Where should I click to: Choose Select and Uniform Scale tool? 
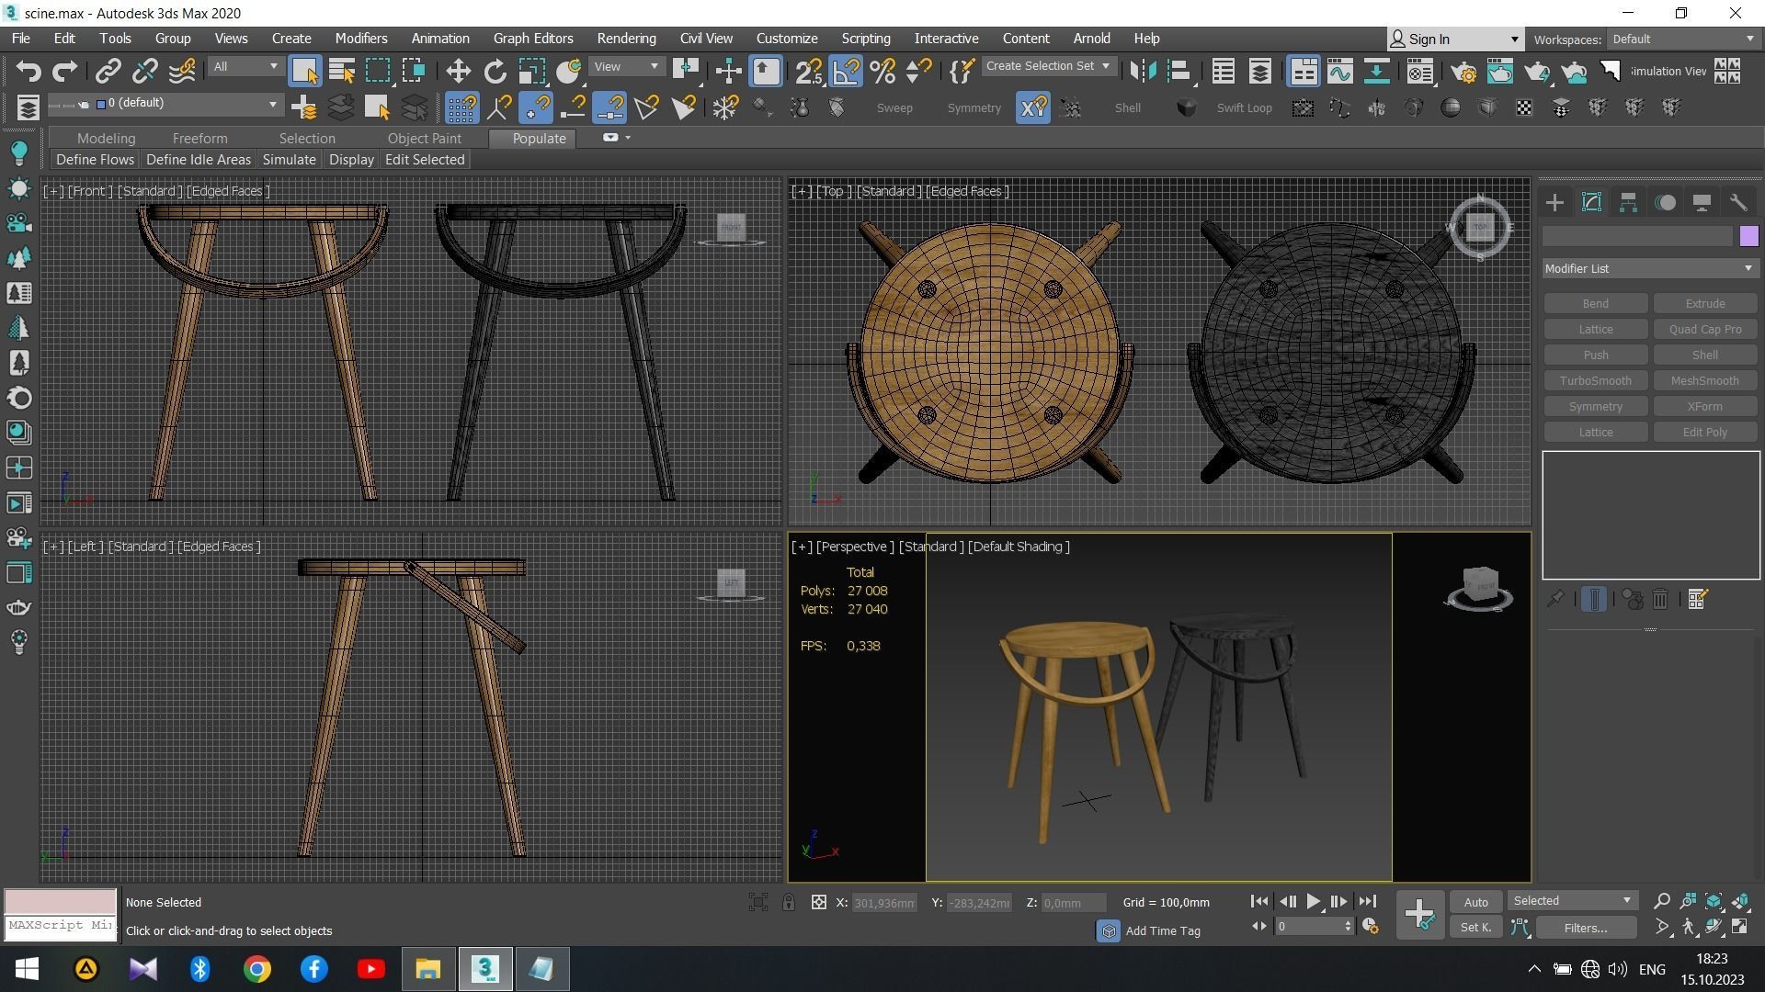click(x=531, y=71)
